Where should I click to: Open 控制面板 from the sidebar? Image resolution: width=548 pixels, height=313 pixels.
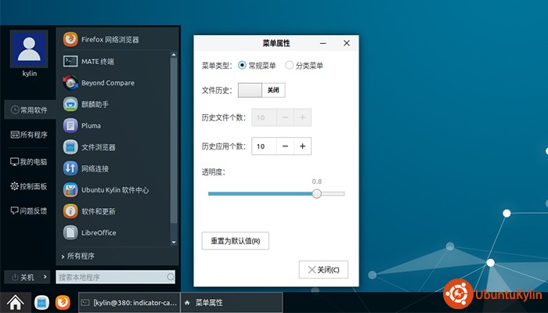tap(28, 186)
